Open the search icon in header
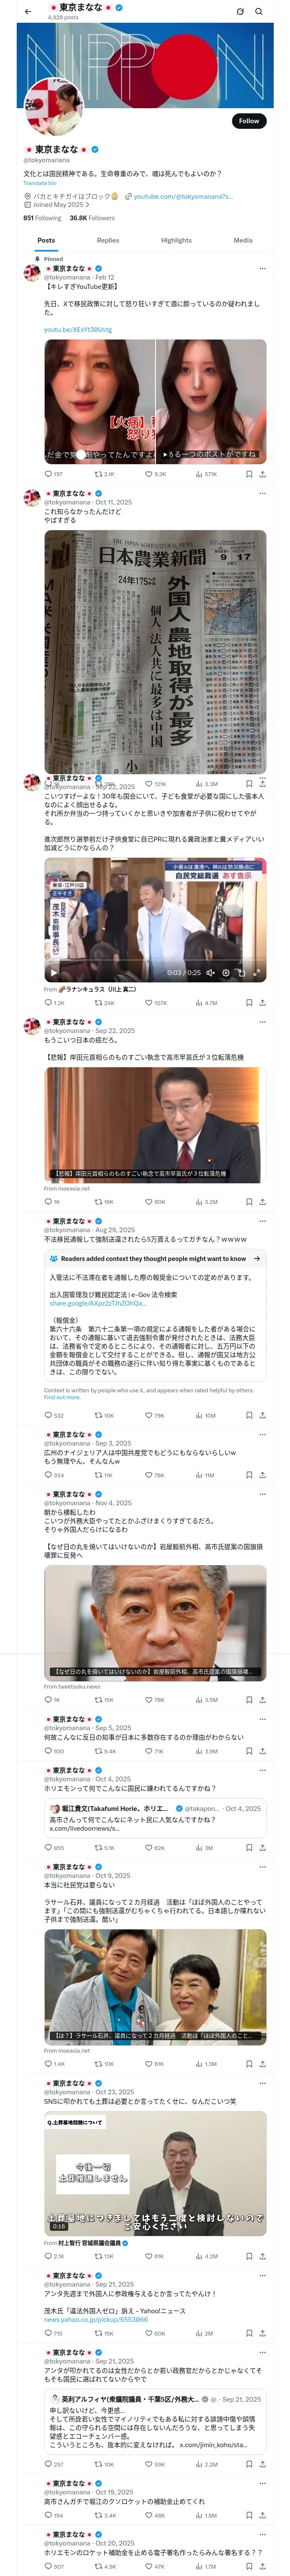The width and height of the screenshot is (290, 2576). pyautogui.click(x=259, y=11)
